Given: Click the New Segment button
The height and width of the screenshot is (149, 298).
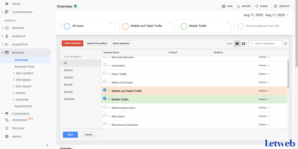Looking at the screenshot, I should tap(72, 43).
